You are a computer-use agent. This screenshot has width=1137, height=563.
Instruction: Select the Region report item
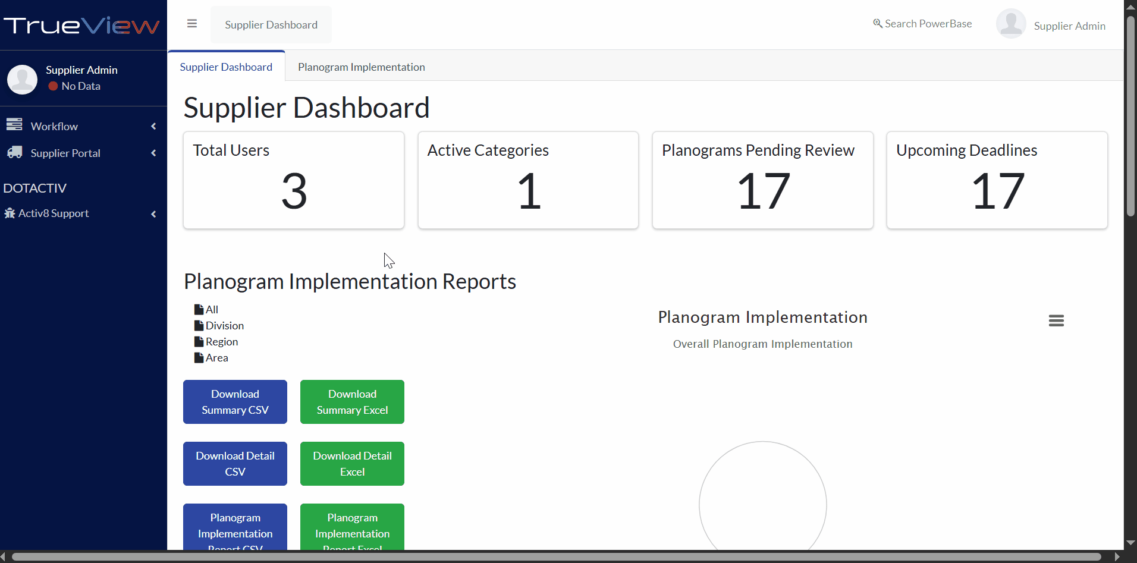point(216,342)
